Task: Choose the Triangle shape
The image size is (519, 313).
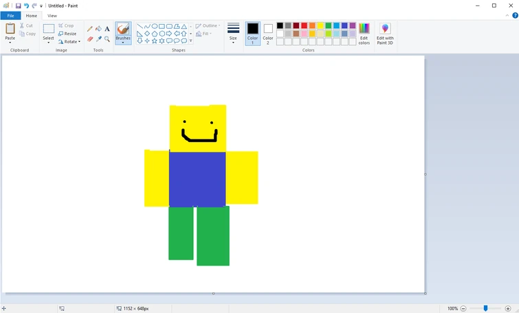Action: (184, 26)
